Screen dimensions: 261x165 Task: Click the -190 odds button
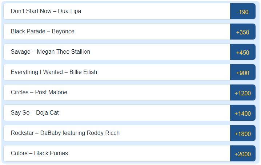242,12
